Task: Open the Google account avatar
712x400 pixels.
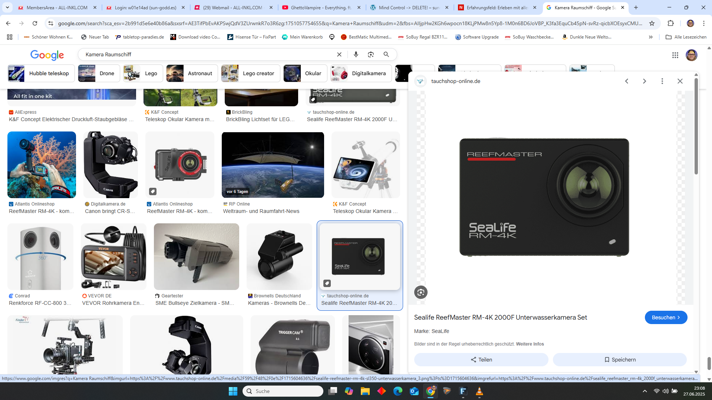Action: point(691,55)
